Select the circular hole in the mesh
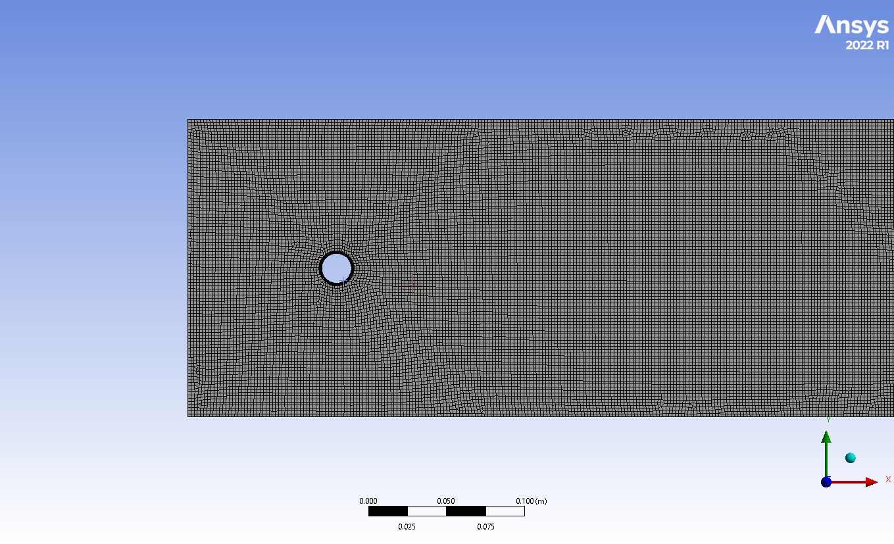 [x=336, y=268]
